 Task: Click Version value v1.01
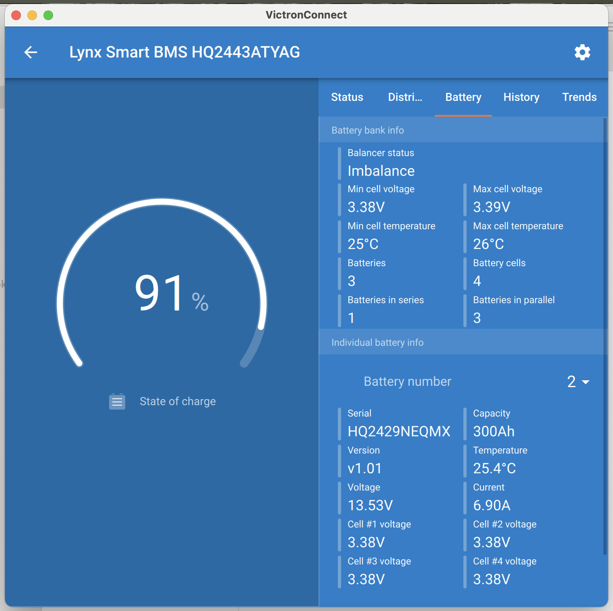(364, 468)
